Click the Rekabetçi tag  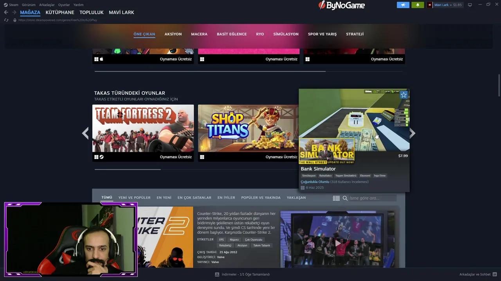(x=225, y=245)
